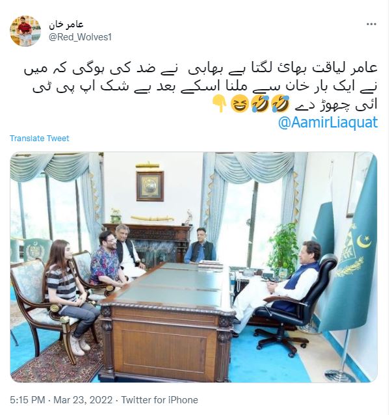Open the @AamirLiaquat mention

click(328, 122)
